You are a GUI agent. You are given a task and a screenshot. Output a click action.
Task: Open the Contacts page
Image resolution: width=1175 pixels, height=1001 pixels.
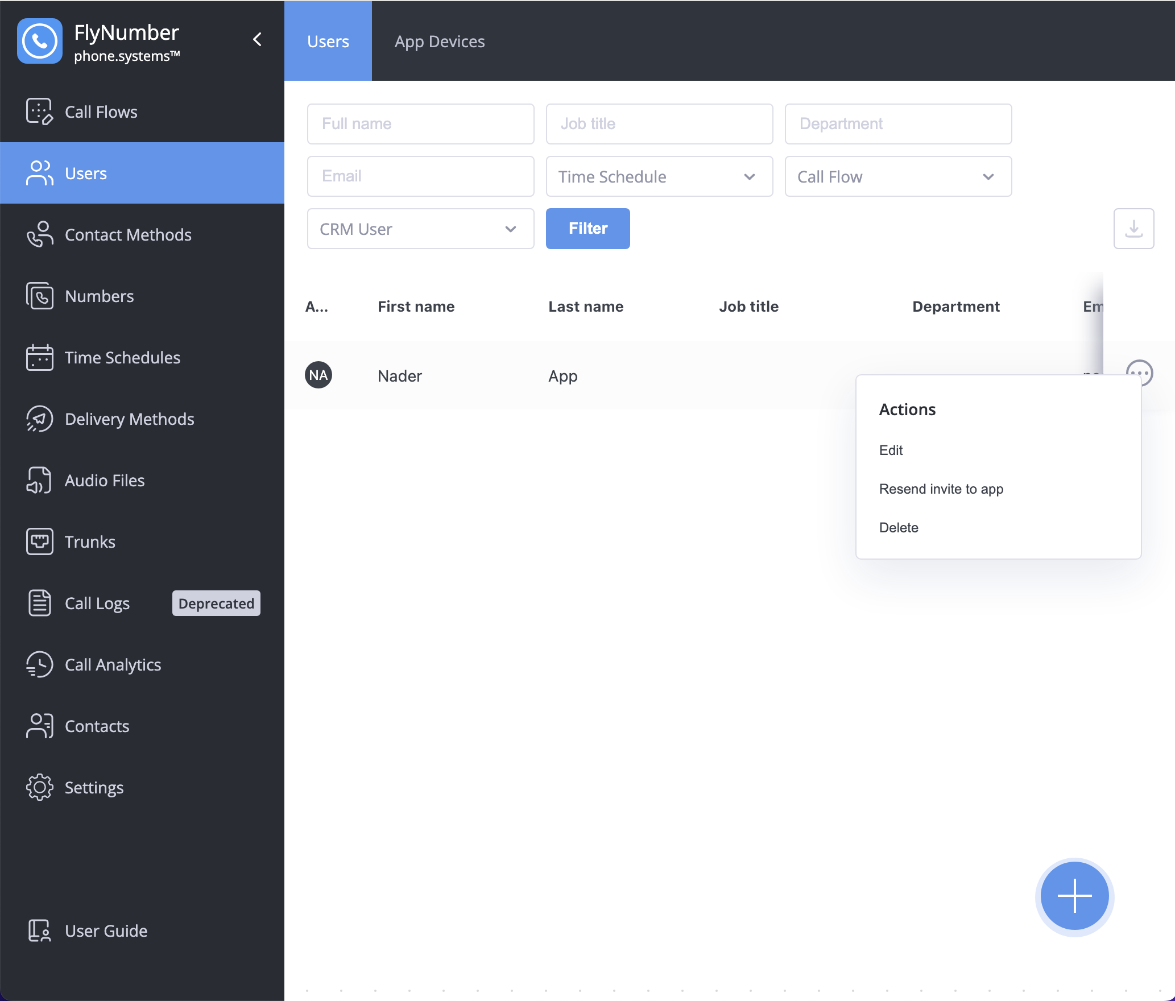click(x=142, y=726)
